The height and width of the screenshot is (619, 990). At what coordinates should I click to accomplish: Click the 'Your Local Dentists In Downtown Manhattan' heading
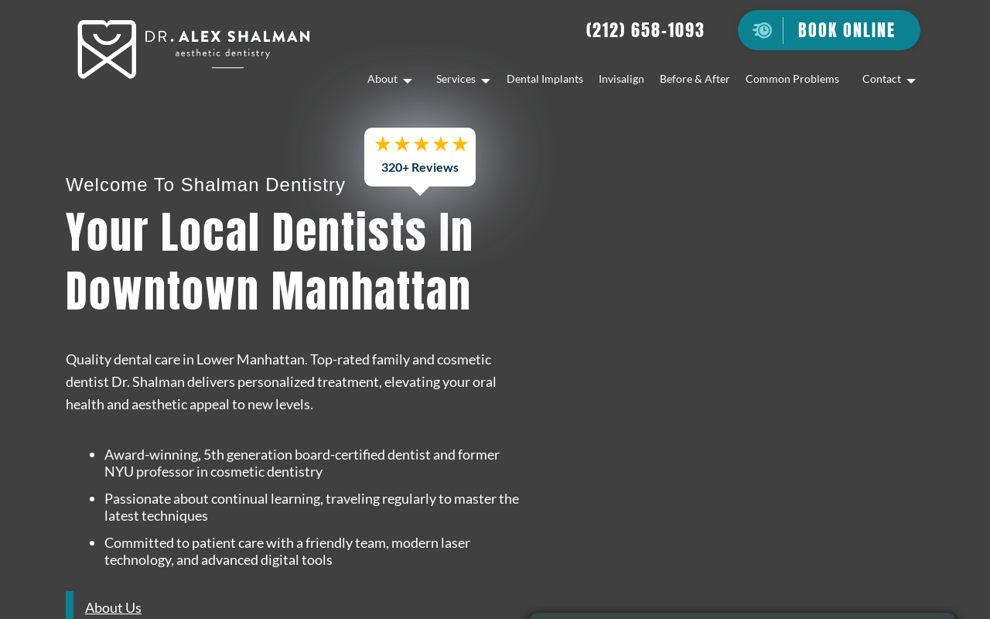[270, 262]
